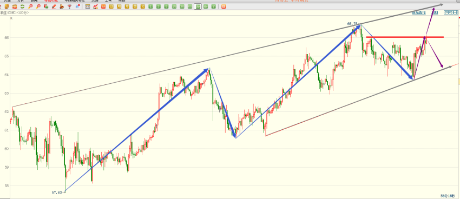Select the red pencil drawing tool
The image size is (460, 199).
pyautogui.click(x=54, y=6)
